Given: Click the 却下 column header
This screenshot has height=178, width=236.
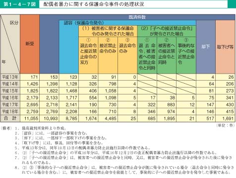Looking at the screenshot, I should (x=206, y=46).
